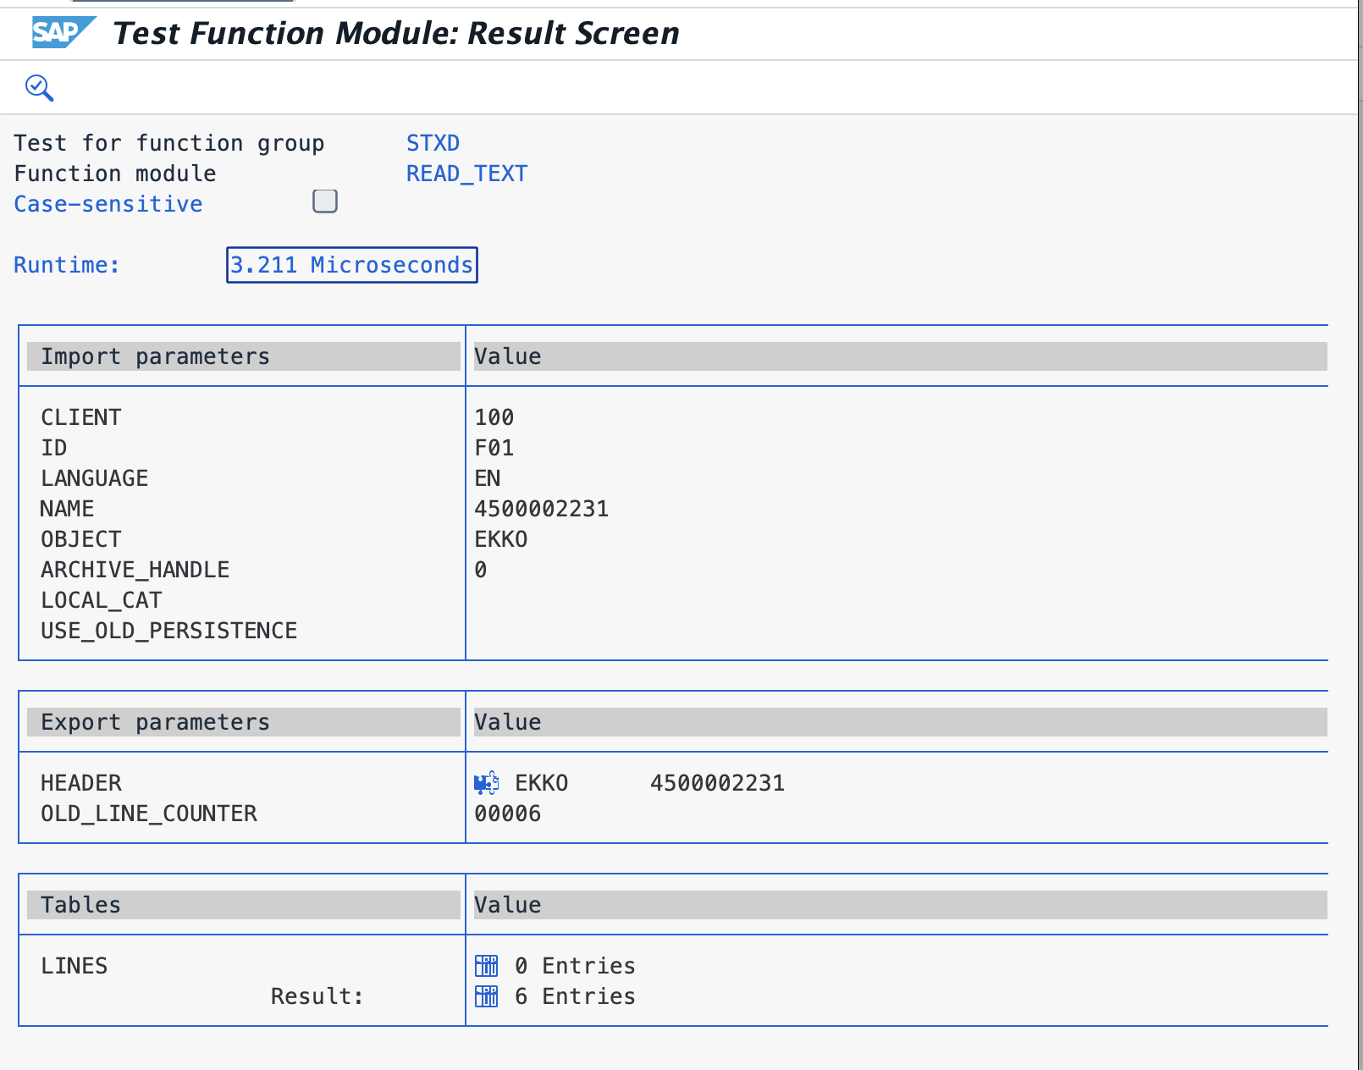
Task: Click the Case-sensitive label
Action: pyautogui.click(x=108, y=204)
